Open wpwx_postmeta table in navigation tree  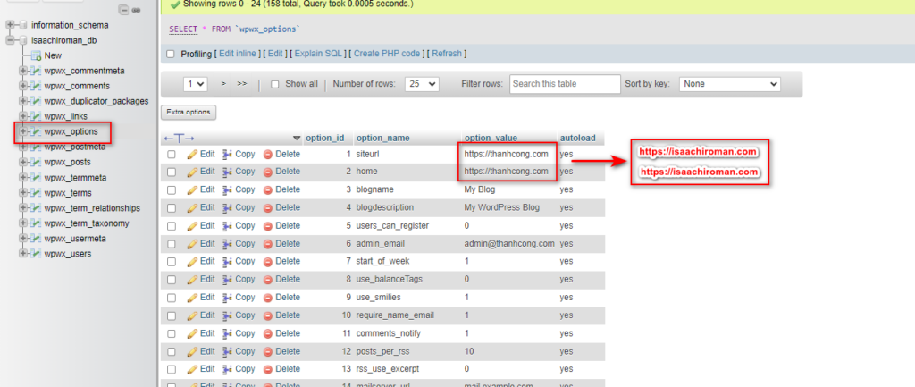pos(75,147)
